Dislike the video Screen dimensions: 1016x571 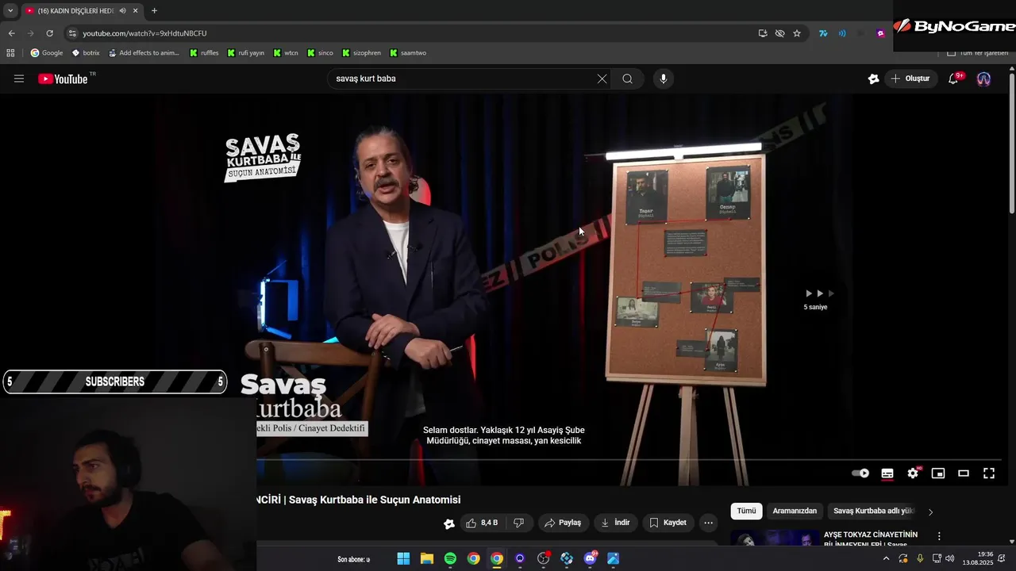(x=518, y=523)
